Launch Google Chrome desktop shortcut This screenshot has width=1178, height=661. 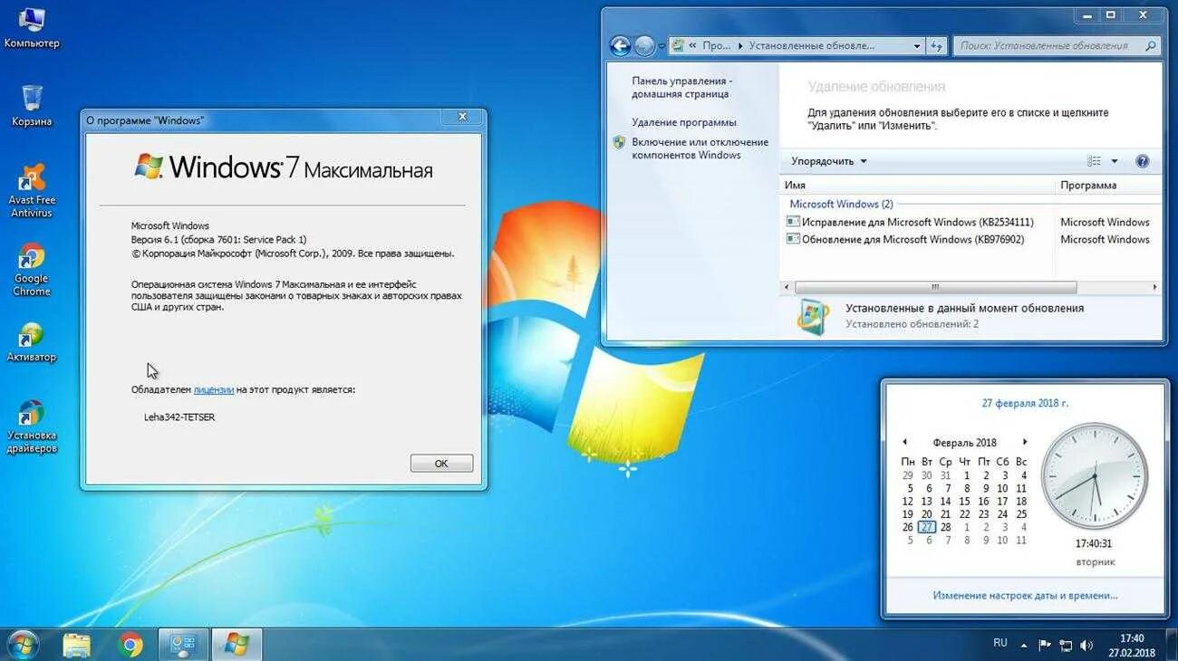pos(32,269)
